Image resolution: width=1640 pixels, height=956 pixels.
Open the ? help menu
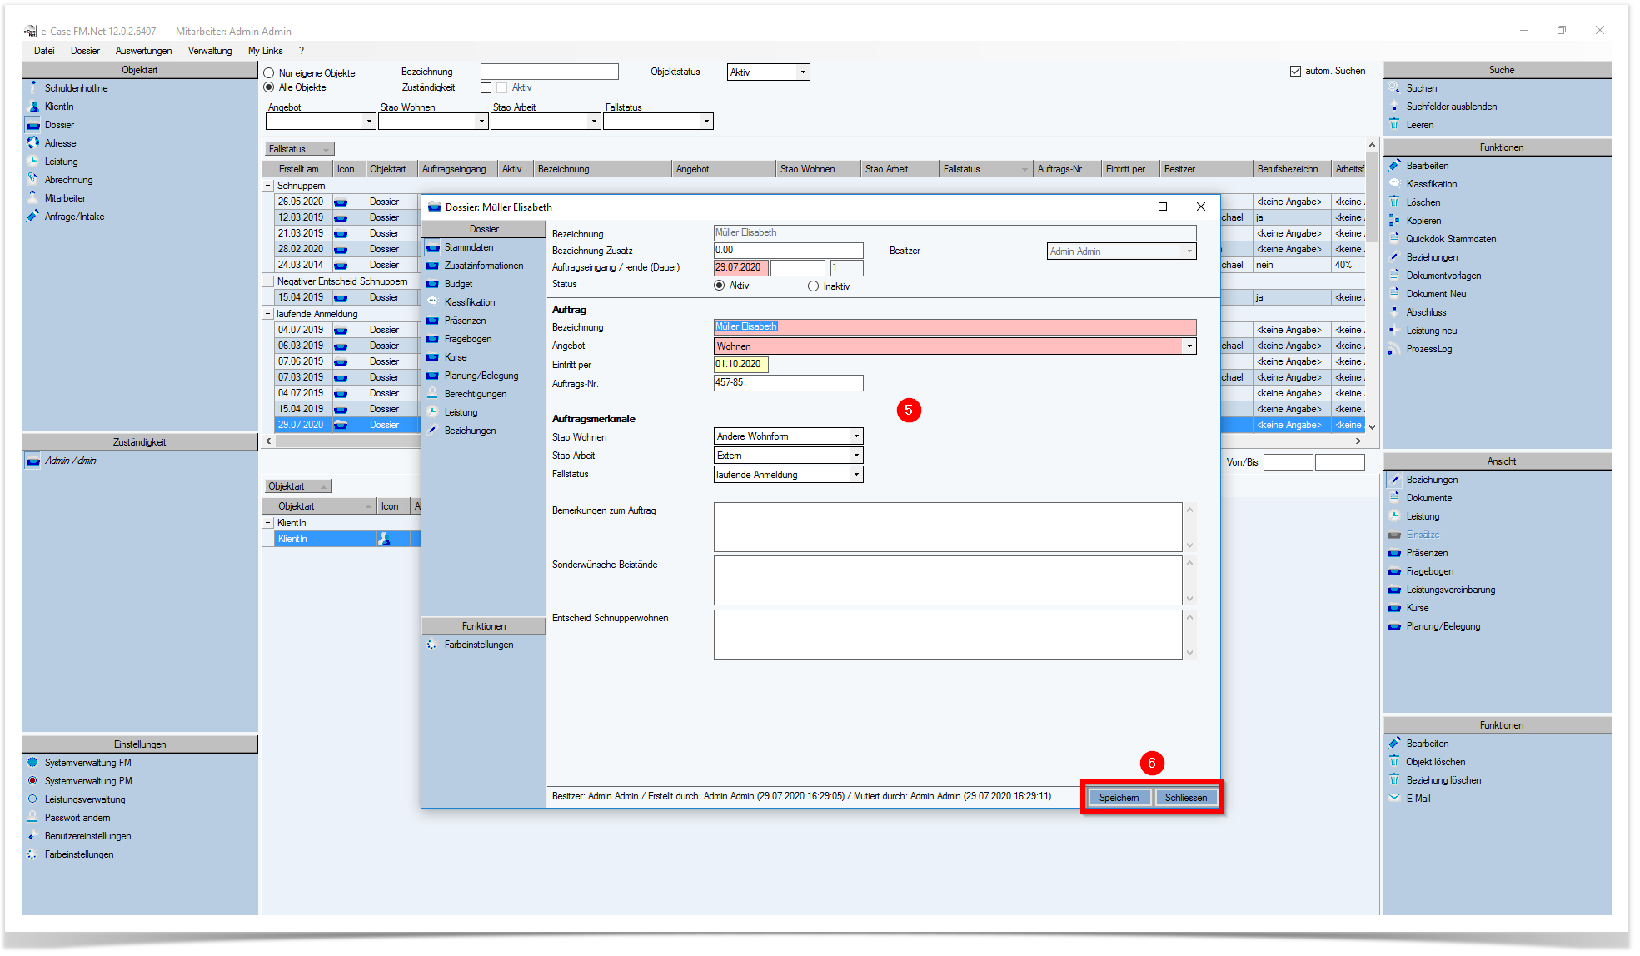[x=302, y=51]
